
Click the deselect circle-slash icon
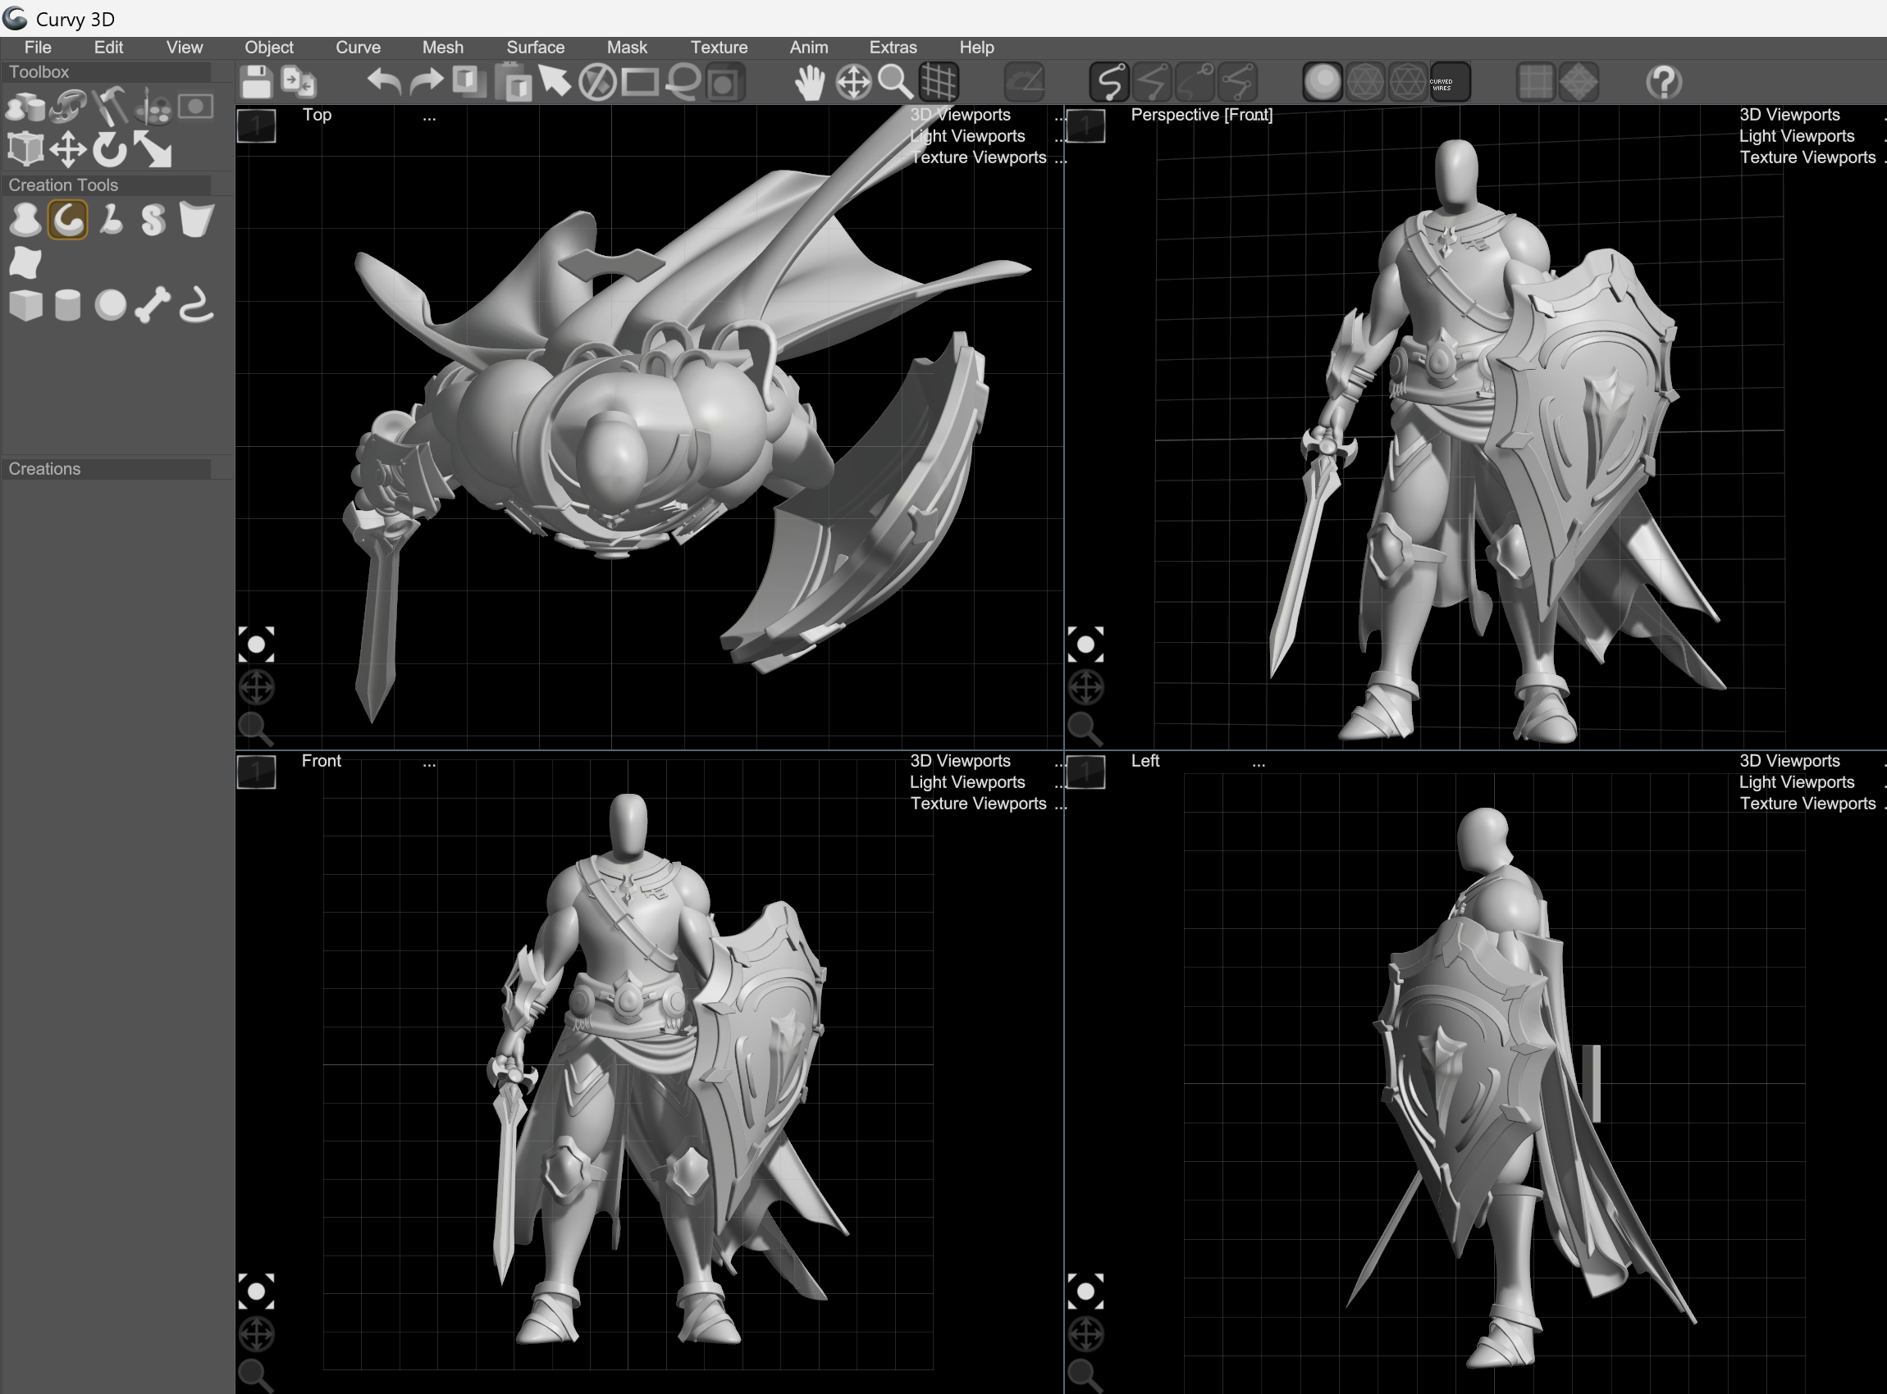(597, 83)
